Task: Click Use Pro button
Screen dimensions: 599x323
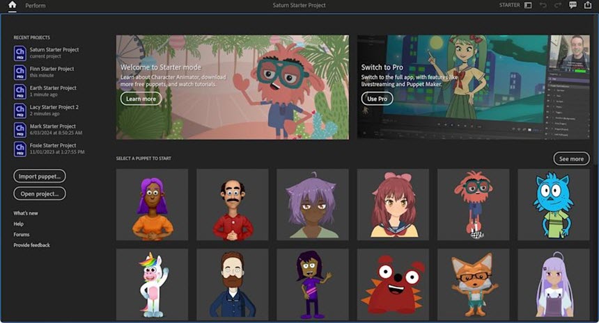Action: point(377,99)
